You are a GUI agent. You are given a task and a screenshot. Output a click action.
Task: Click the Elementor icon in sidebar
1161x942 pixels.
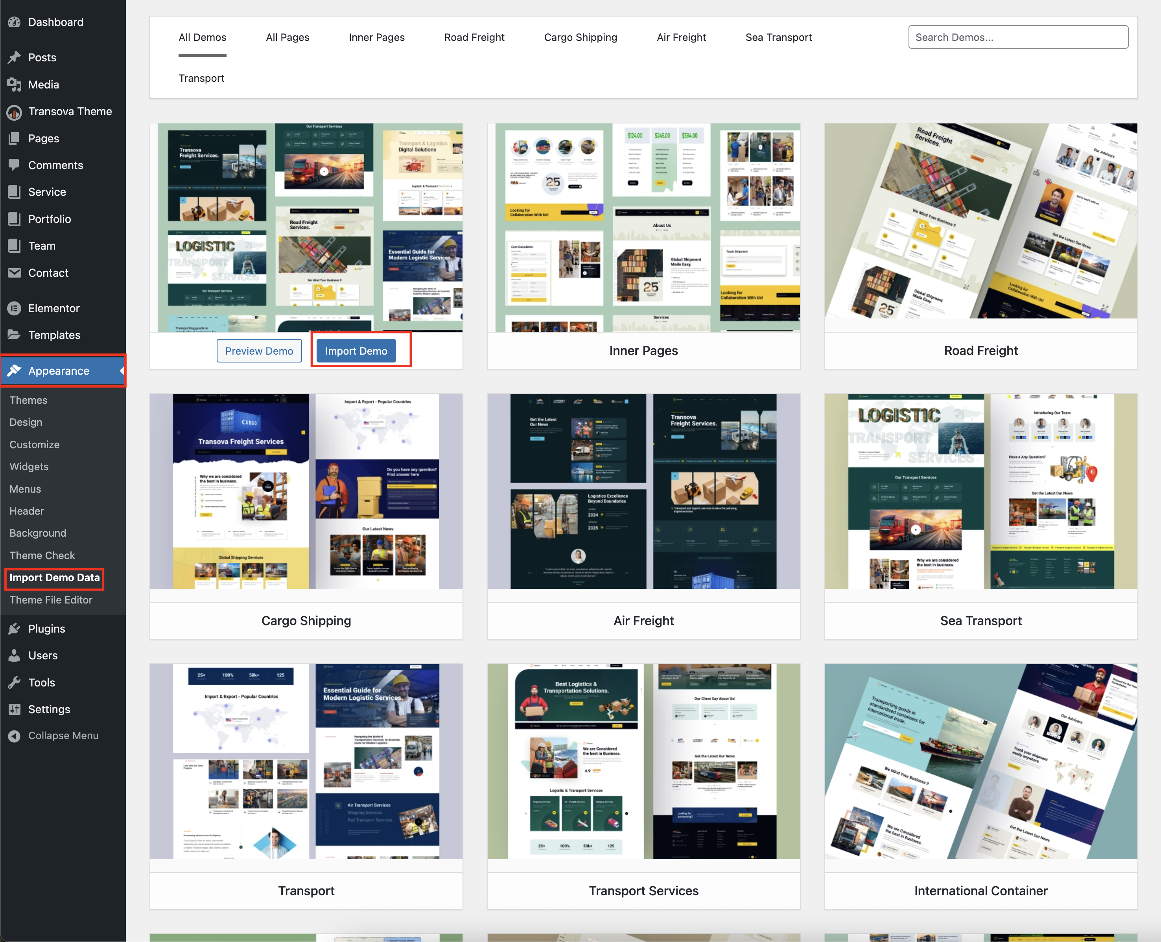pyautogui.click(x=14, y=308)
